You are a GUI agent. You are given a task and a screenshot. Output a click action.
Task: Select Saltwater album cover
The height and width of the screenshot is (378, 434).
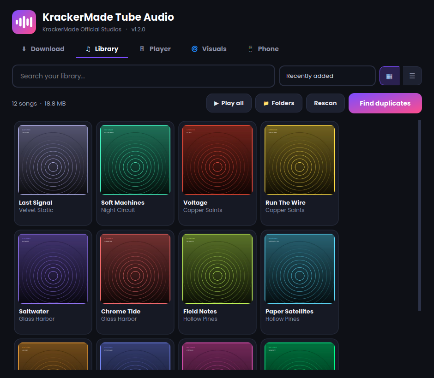[x=53, y=269]
